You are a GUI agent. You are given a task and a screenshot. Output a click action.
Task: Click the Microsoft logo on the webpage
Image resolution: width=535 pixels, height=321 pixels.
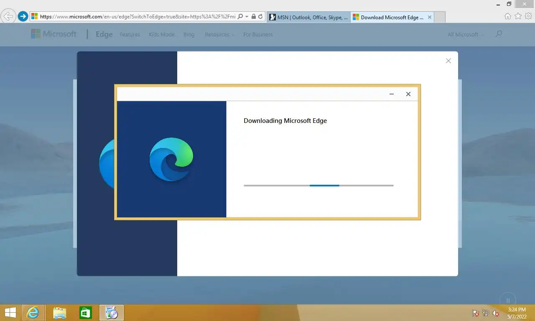[x=54, y=34]
